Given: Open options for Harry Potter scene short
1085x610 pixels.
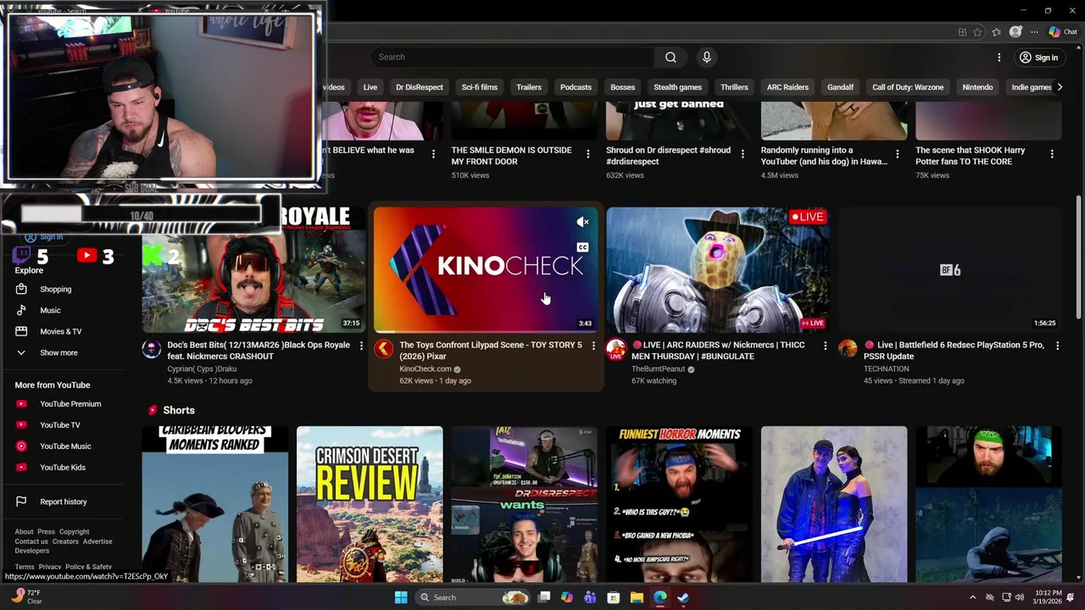Looking at the screenshot, I should point(1052,154).
